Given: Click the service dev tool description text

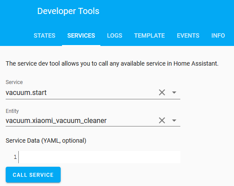Looking at the screenshot, I should pos(112,63).
